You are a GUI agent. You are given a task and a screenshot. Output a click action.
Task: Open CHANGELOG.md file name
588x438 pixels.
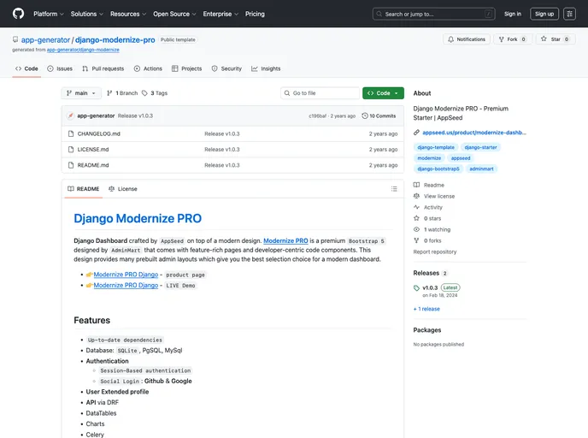coord(98,133)
